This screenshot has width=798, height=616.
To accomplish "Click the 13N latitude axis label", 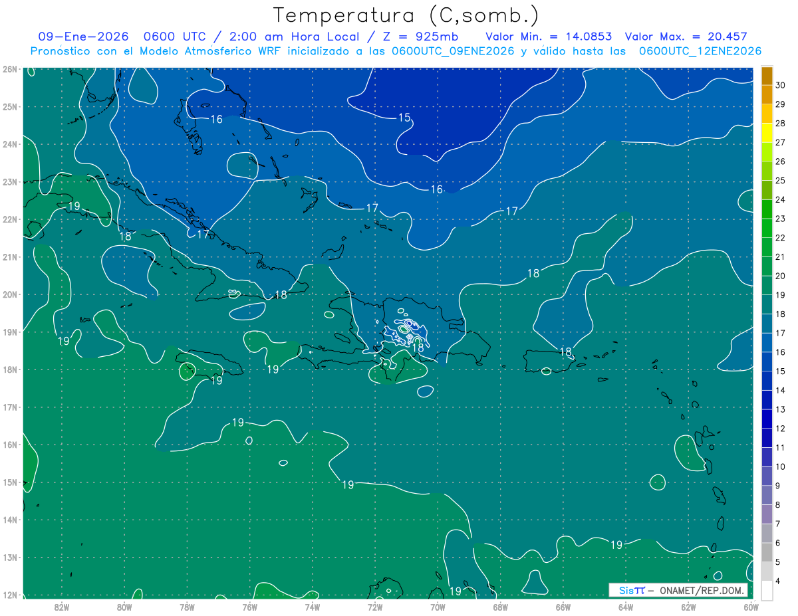I will (x=9, y=557).
